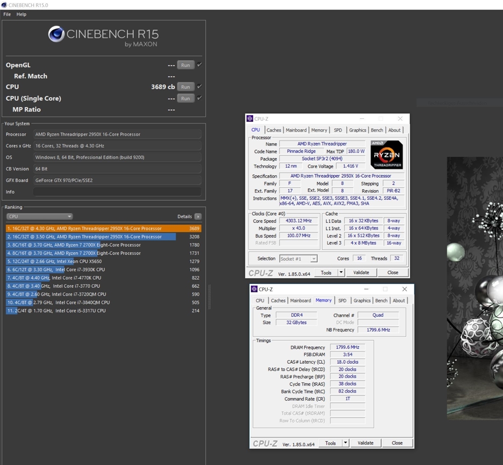
Task: Minimize the lower CPU-Z window
Action: tap(366, 289)
